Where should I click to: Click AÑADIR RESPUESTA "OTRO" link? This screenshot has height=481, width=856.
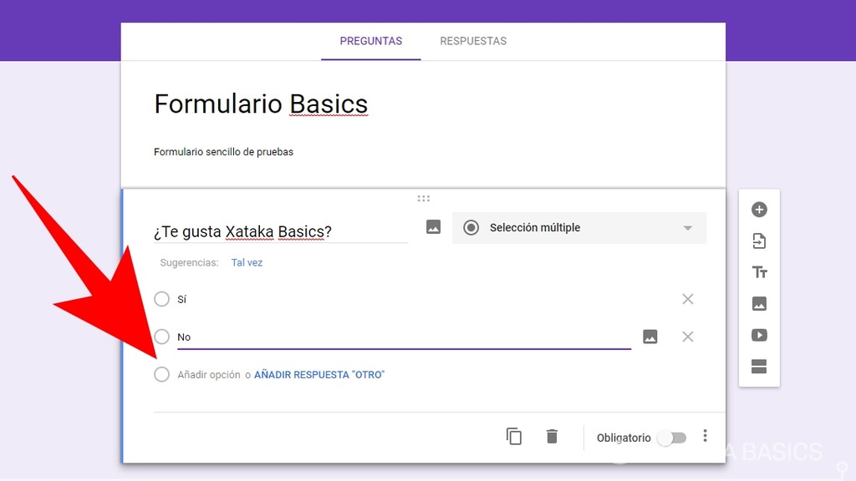pyautogui.click(x=320, y=374)
